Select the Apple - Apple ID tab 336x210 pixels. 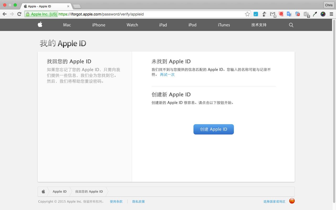click(x=46, y=6)
